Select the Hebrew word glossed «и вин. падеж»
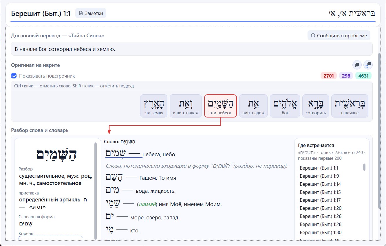Screen dimensions: 386x246 [x=186, y=106]
